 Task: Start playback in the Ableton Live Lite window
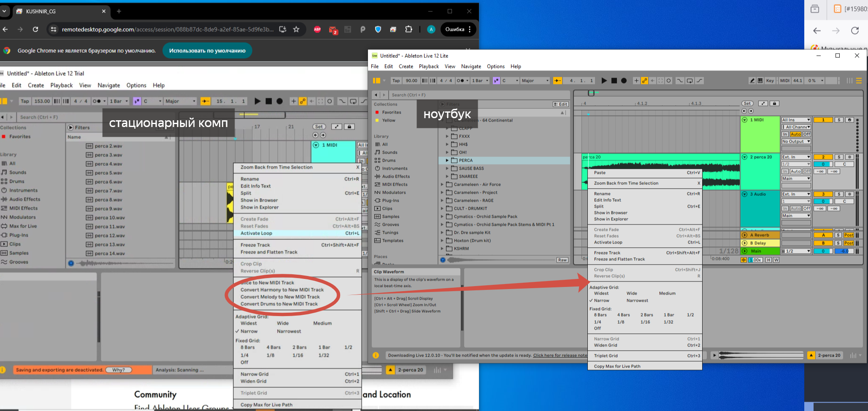coord(604,81)
